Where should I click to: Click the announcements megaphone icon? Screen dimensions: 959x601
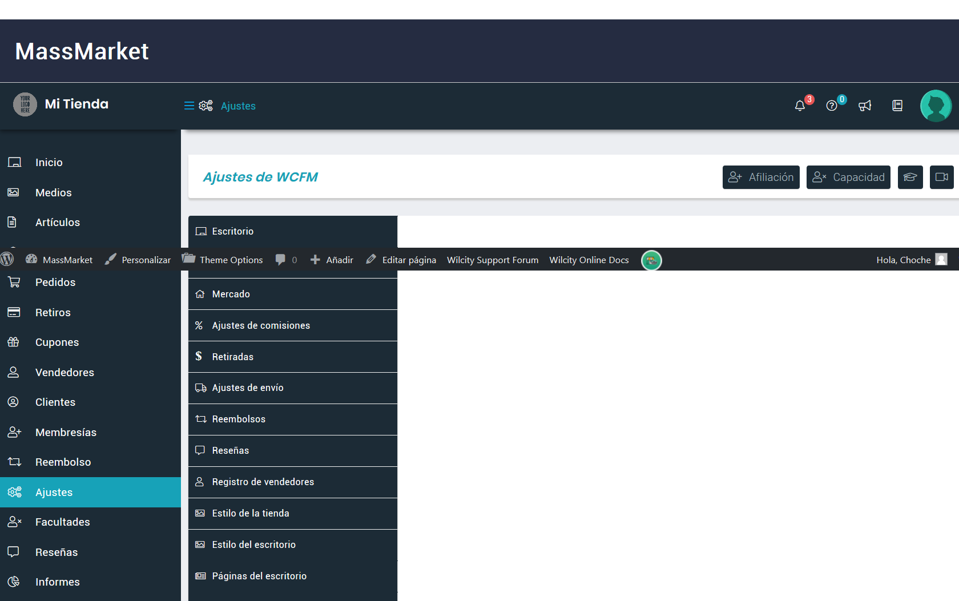[x=865, y=106]
